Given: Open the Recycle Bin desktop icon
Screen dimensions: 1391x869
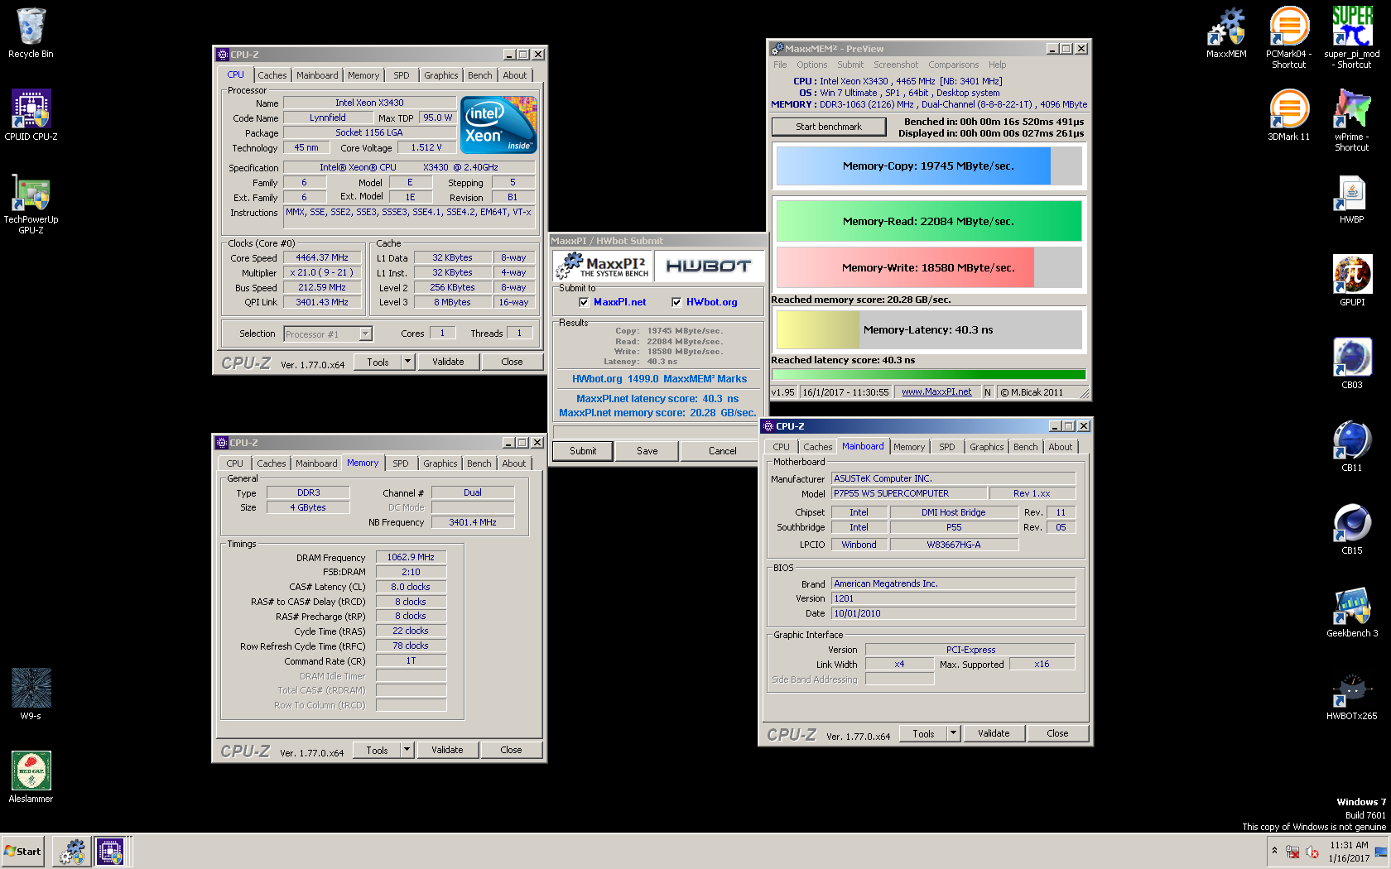Looking at the screenshot, I should click(x=31, y=33).
